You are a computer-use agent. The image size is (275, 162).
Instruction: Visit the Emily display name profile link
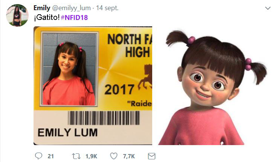[42, 8]
